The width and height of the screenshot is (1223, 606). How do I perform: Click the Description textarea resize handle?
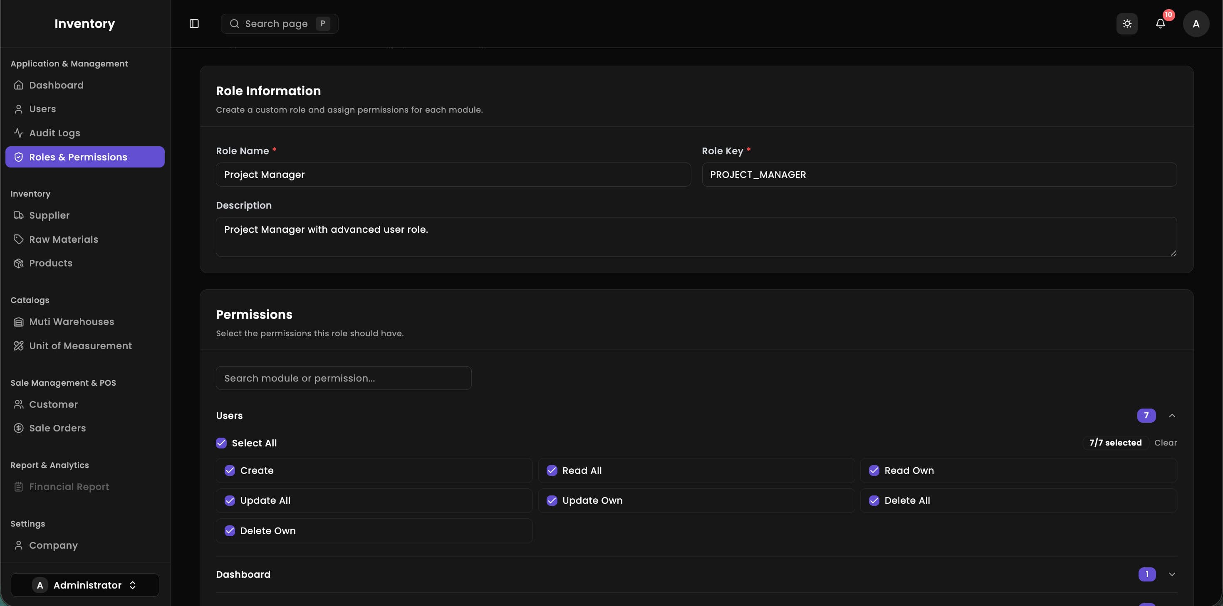point(1173,253)
